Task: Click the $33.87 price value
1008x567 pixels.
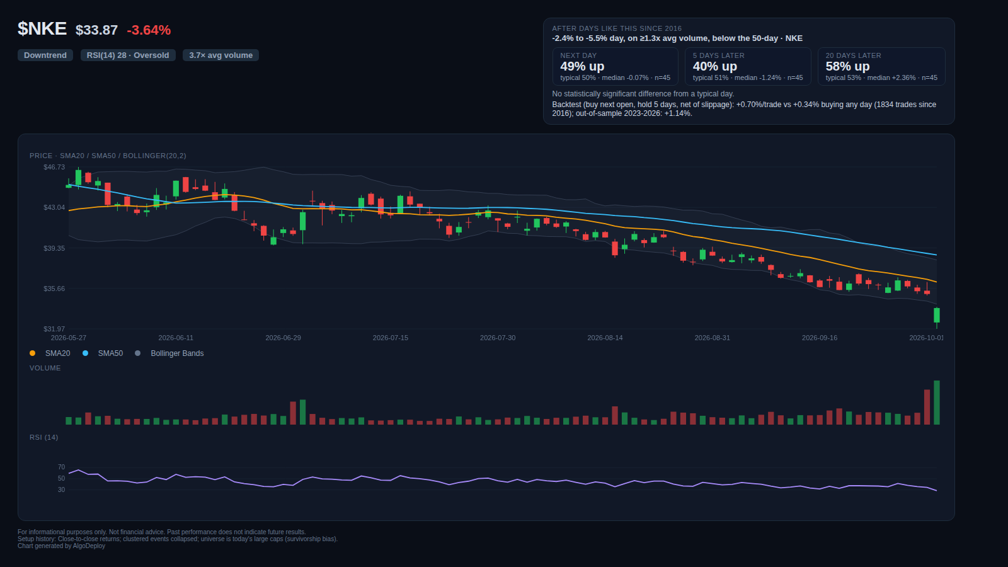Action: [96, 30]
